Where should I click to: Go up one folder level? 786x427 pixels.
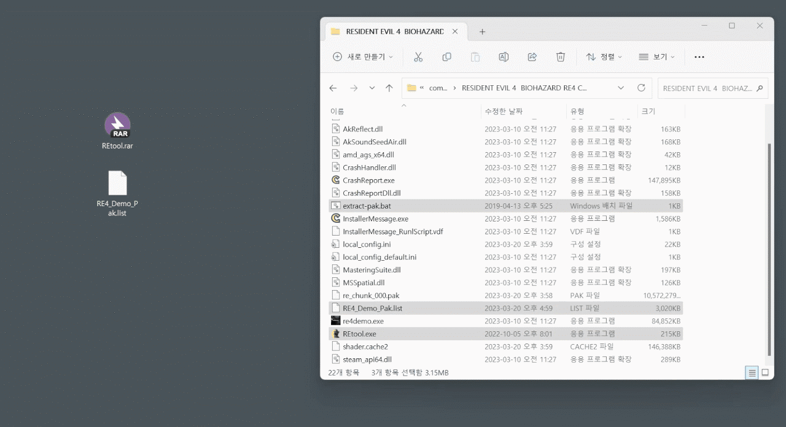coord(389,88)
